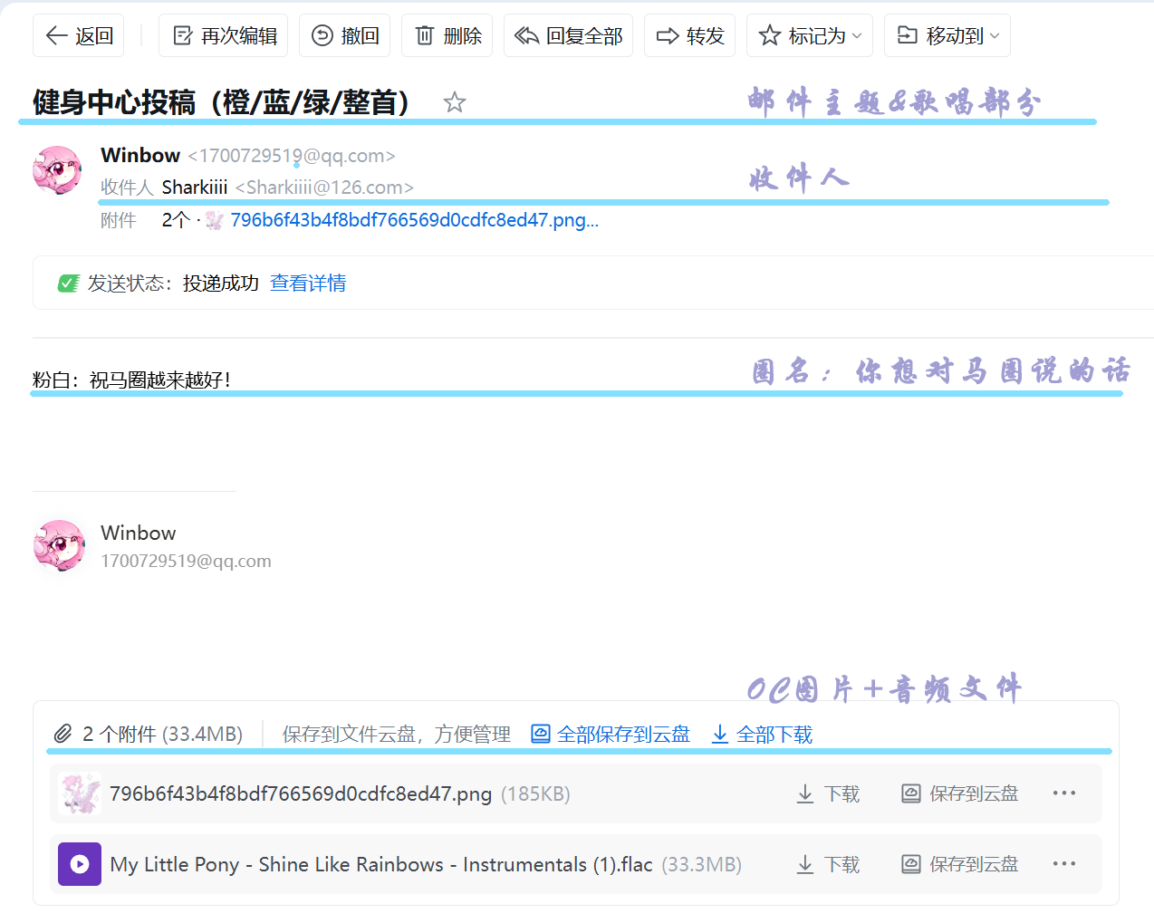1154x923 pixels.
Task: Play the Shine Like Rainbows flac file icon
Action: [80, 864]
